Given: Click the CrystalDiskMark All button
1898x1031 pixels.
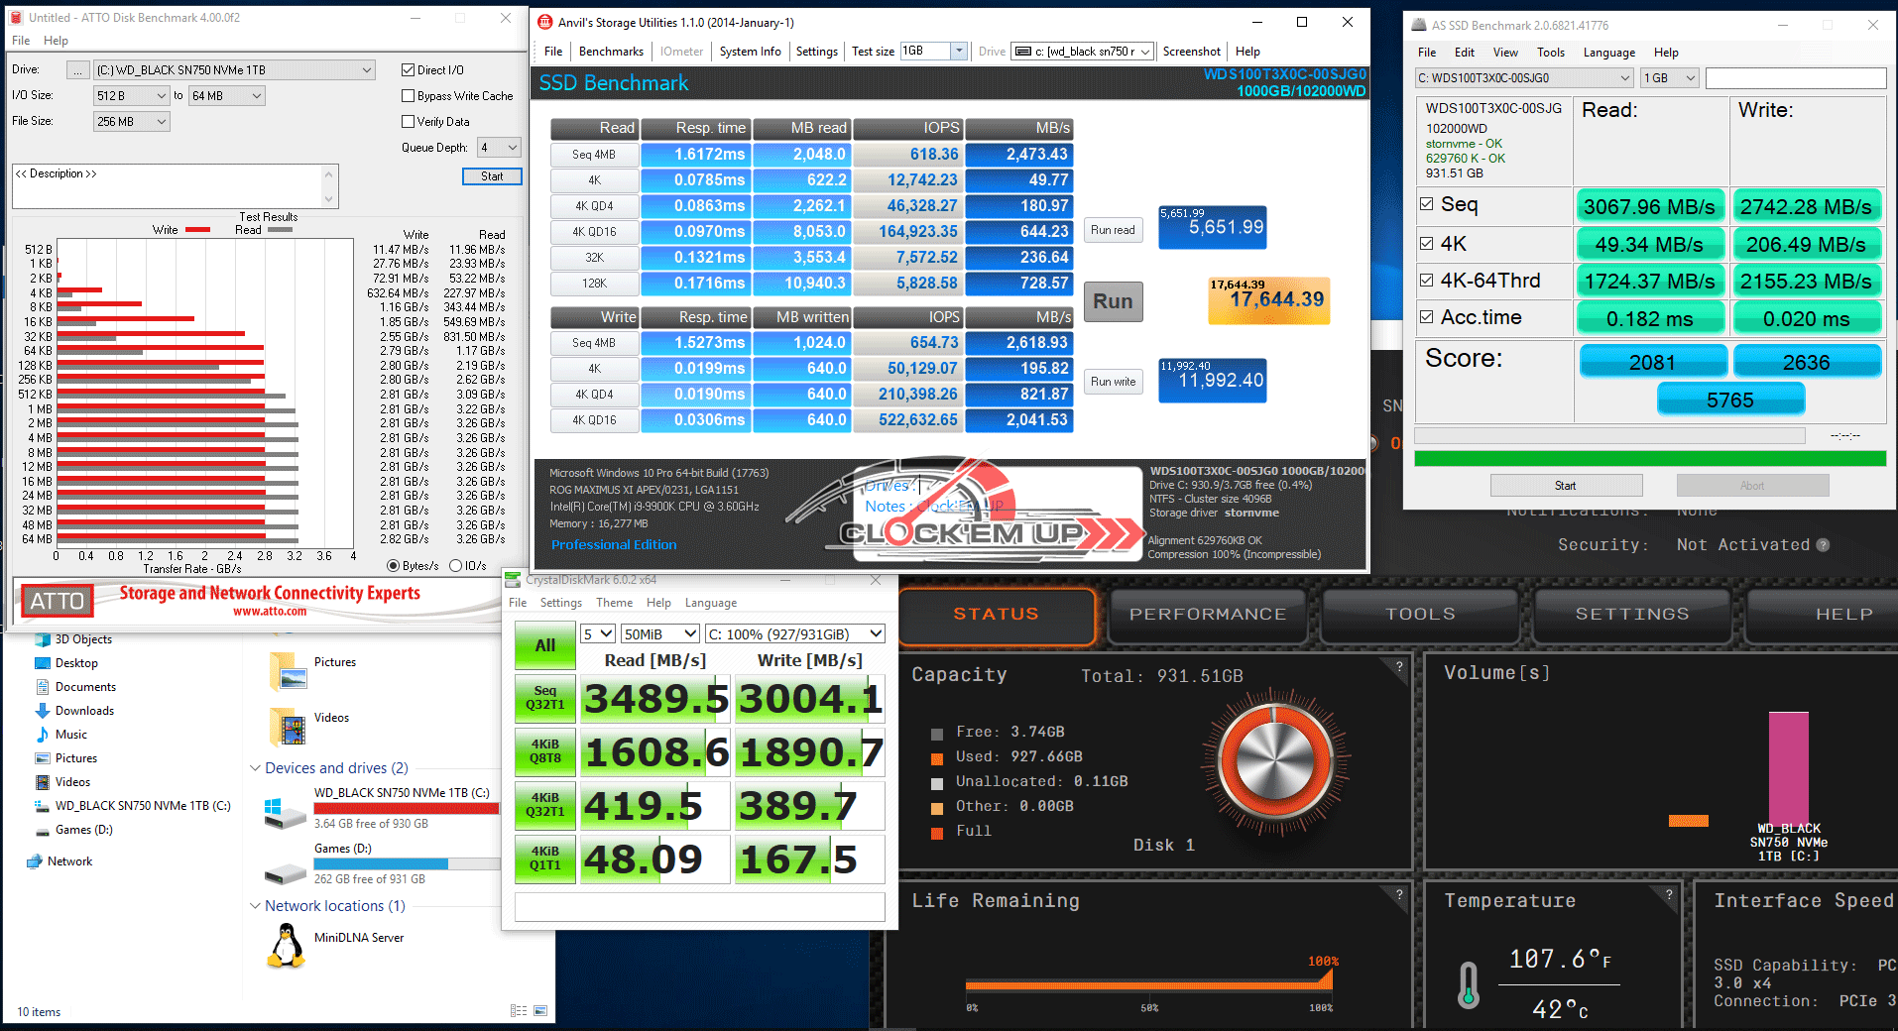Looking at the screenshot, I should pyautogui.click(x=544, y=645).
